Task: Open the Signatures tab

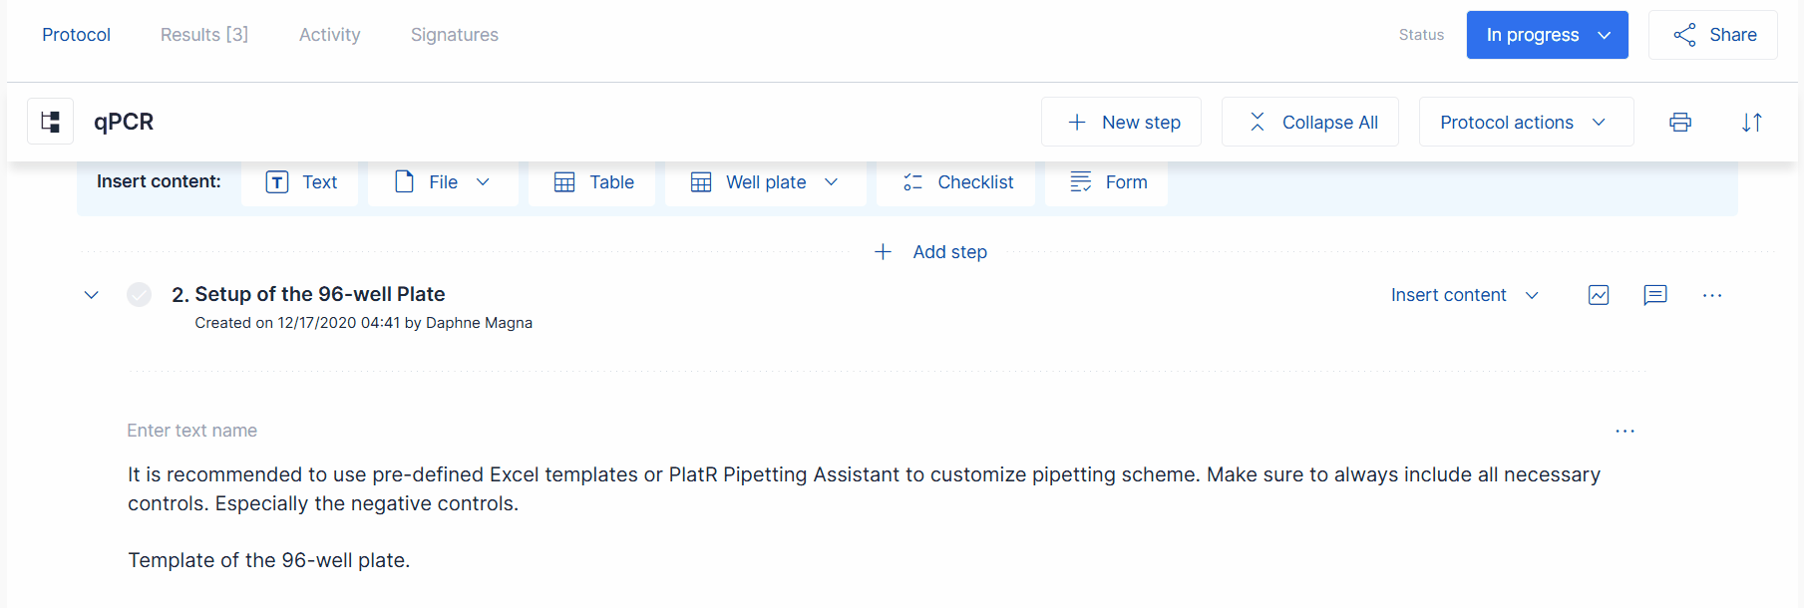Action: point(455,35)
